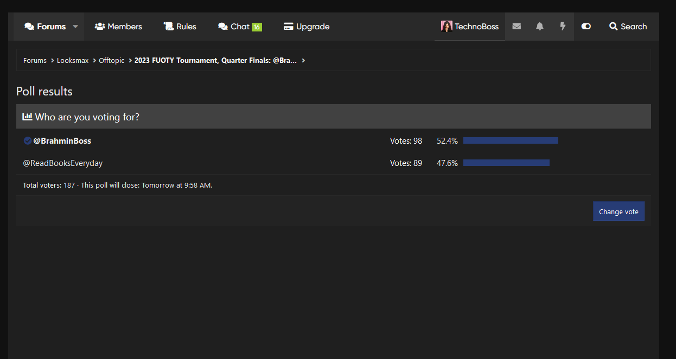Screen dimensions: 676x359
Task: Click the Forums speech bubbles icon
Action: pyautogui.click(x=29, y=27)
